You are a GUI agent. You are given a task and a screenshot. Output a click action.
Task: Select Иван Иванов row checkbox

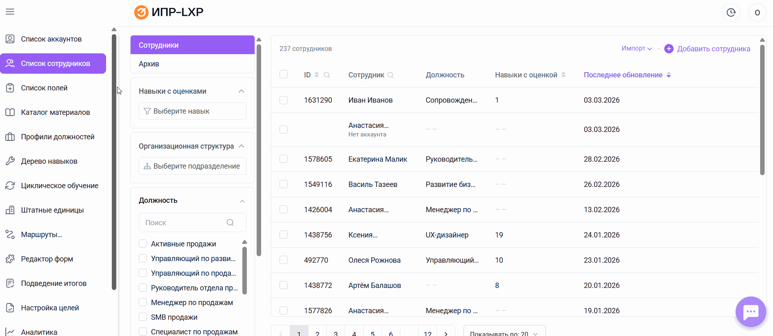[284, 100]
